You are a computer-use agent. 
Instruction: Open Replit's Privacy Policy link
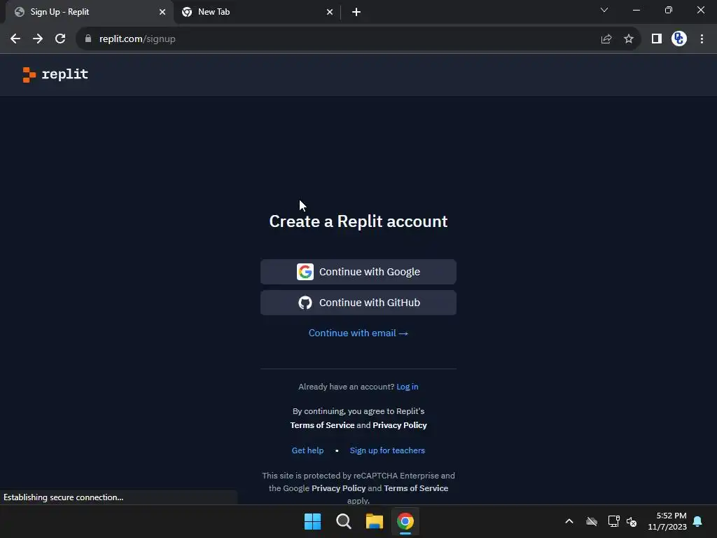[400, 425]
